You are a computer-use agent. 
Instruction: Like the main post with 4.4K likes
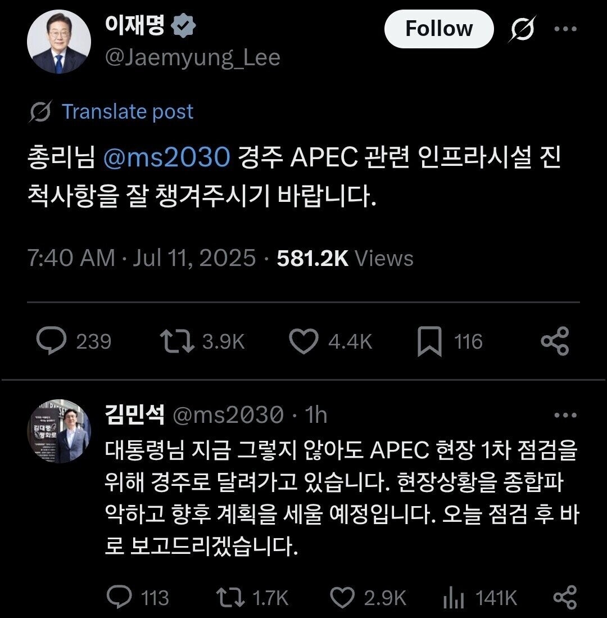click(x=303, y=341)
